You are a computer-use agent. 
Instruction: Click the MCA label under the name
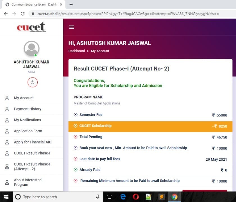coord(31,72)
